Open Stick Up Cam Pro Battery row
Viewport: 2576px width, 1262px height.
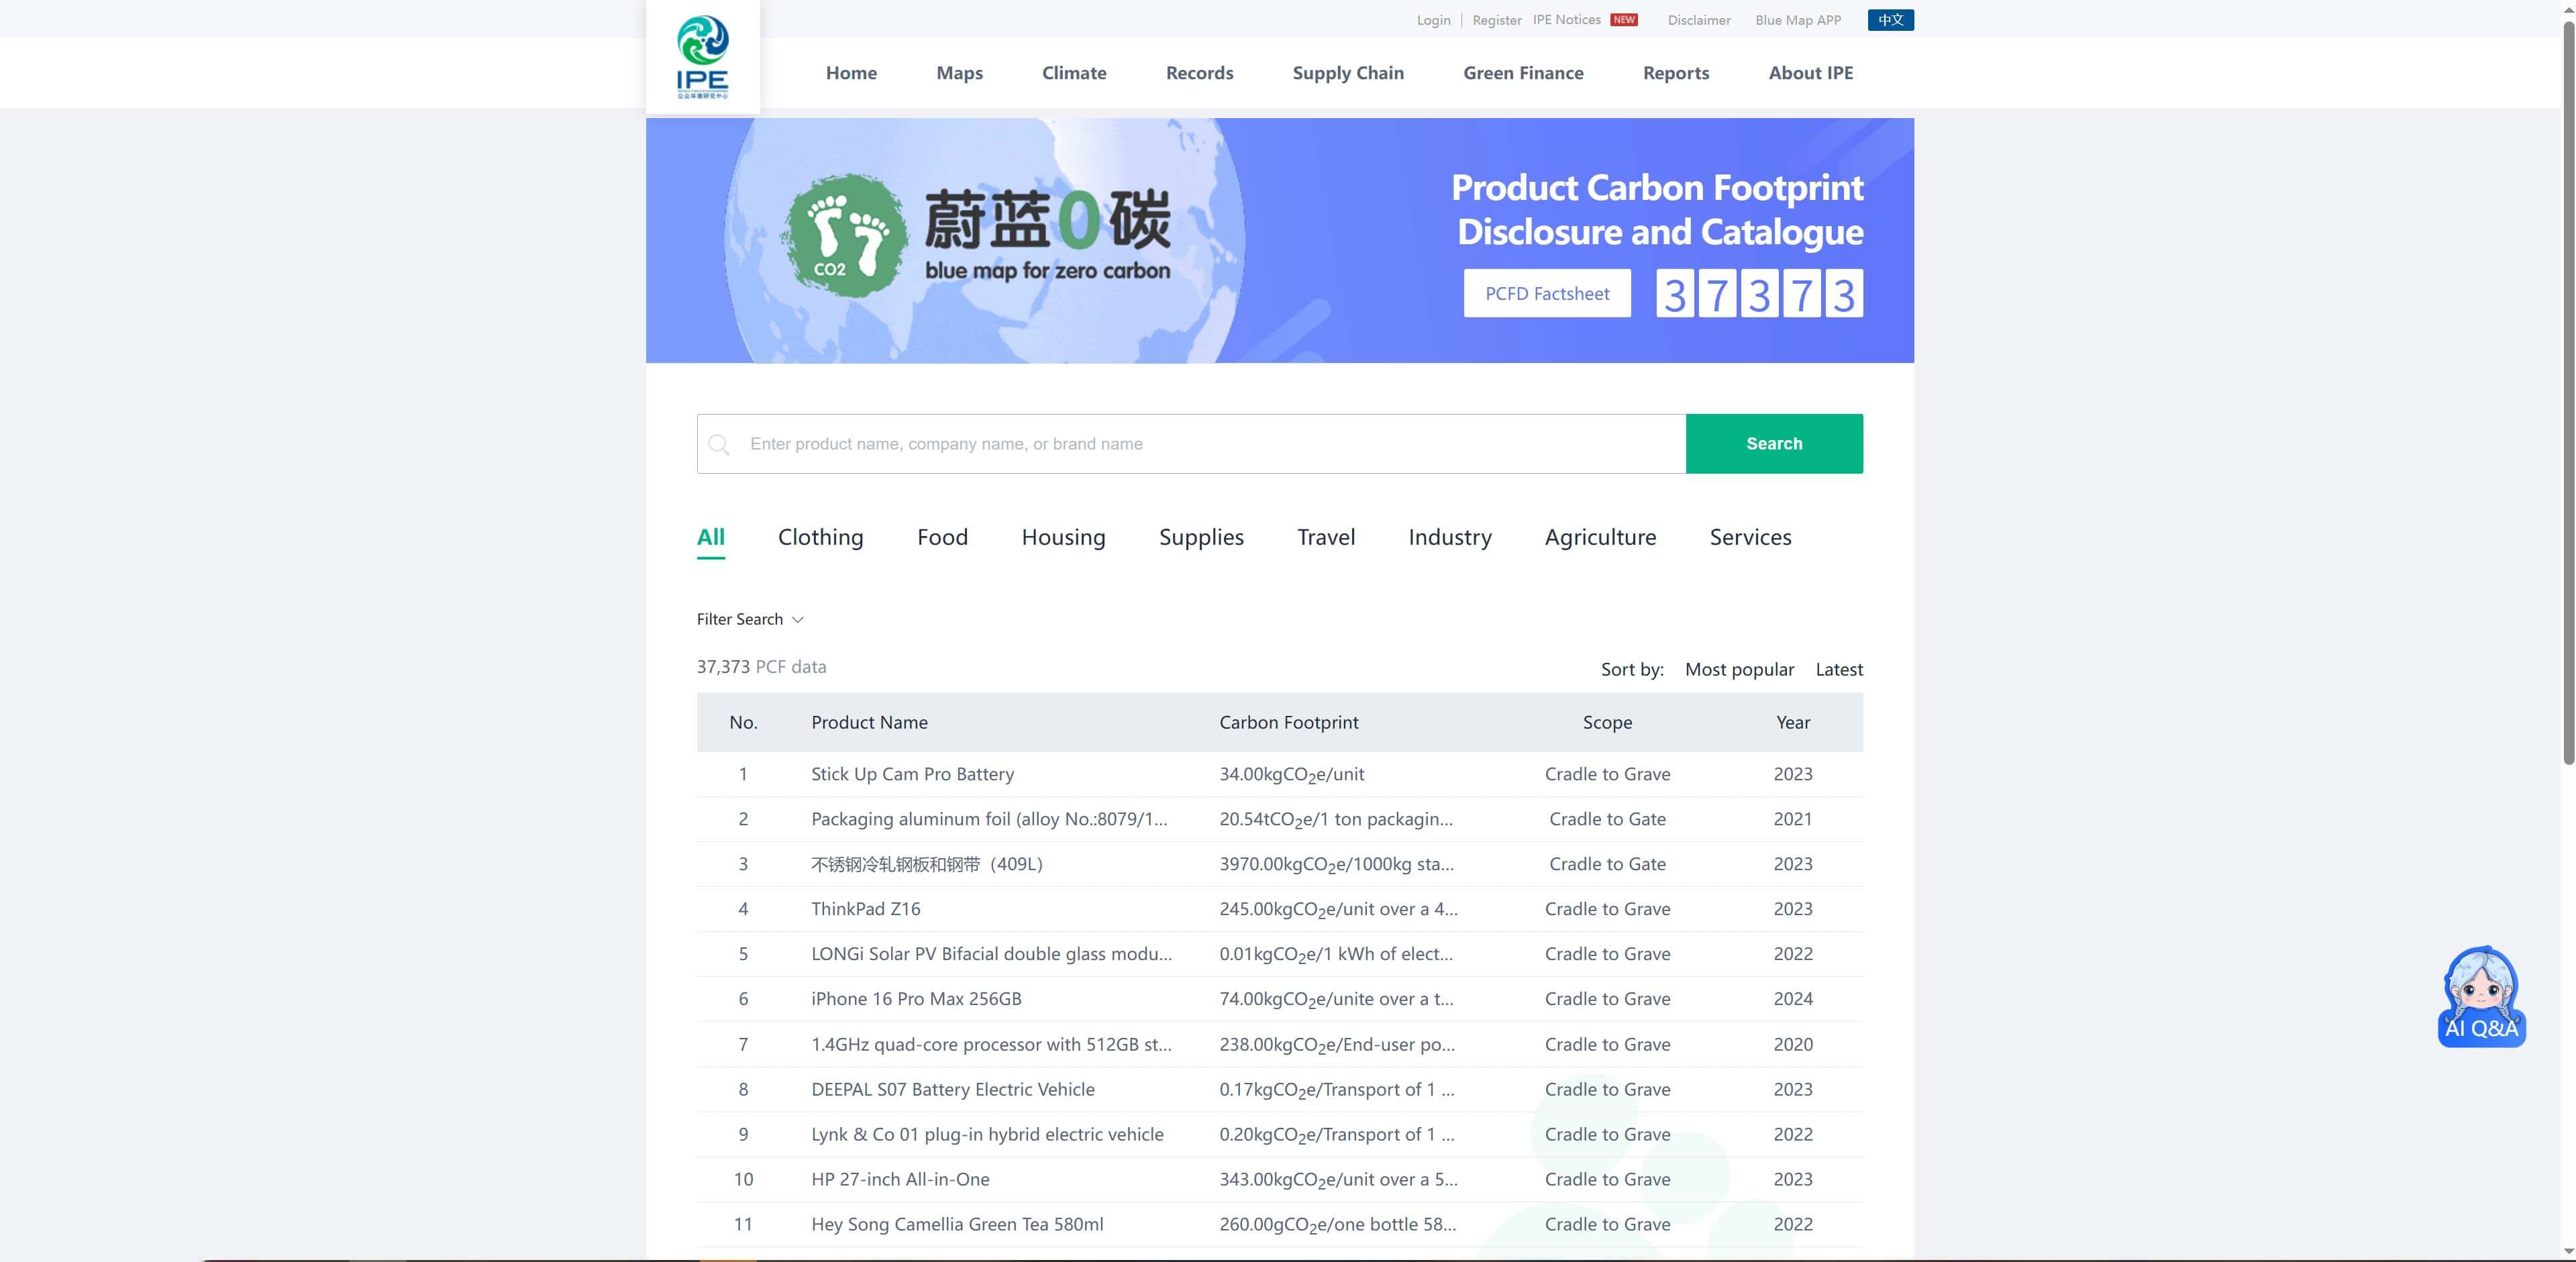coord(1279,774)
